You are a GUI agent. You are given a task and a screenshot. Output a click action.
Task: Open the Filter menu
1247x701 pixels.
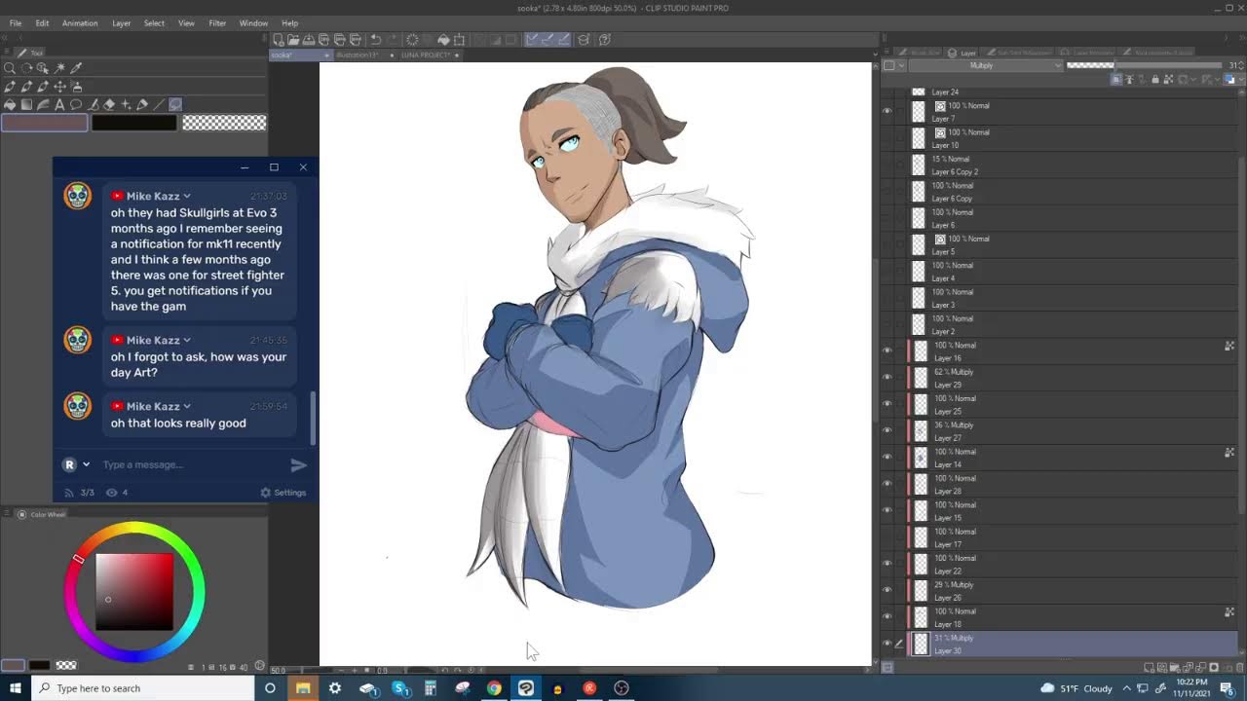217,23
